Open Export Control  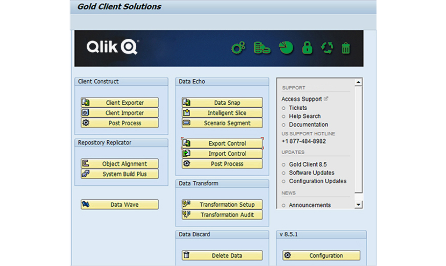[x=222, y=143]
